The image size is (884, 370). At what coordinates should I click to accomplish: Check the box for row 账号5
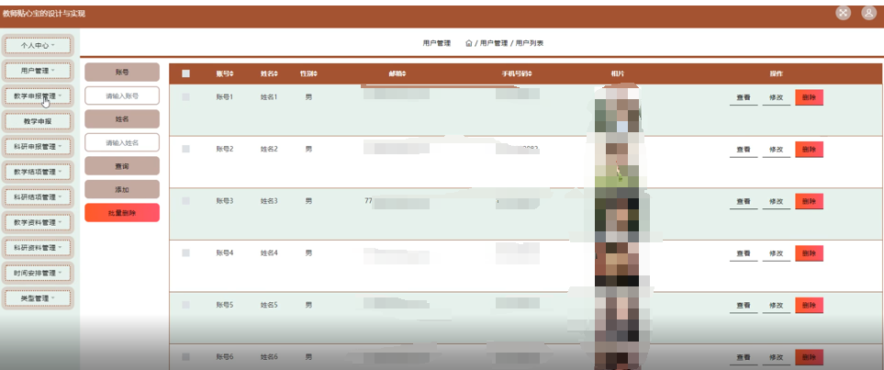click(185, 305)
